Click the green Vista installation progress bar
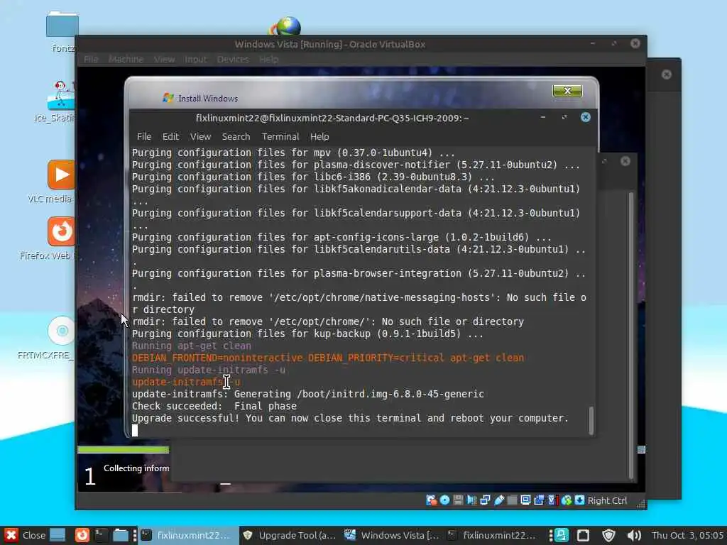 tap(124, 449)
